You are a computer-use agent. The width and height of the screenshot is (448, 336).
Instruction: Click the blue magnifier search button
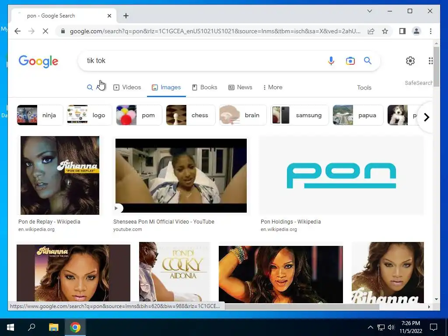(367, 60)
